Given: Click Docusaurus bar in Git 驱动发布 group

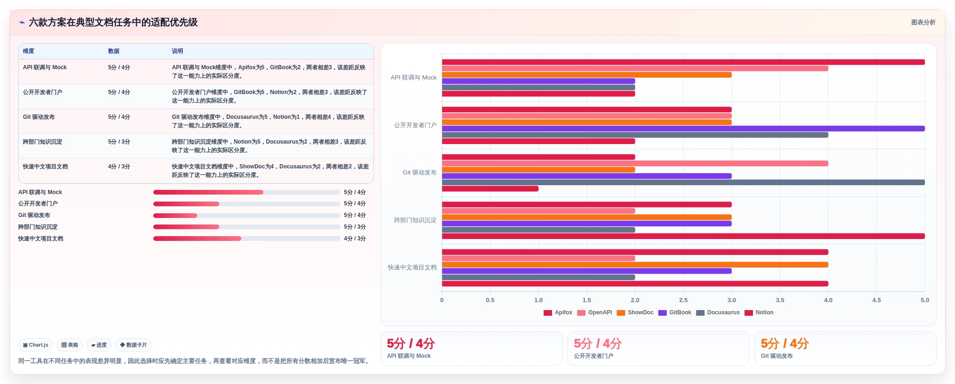Looking at the screenshot, I should 683,182.
